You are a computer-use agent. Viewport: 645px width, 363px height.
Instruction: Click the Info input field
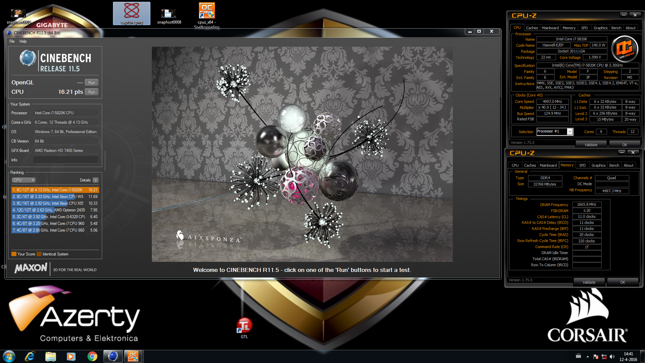[66, 160]
